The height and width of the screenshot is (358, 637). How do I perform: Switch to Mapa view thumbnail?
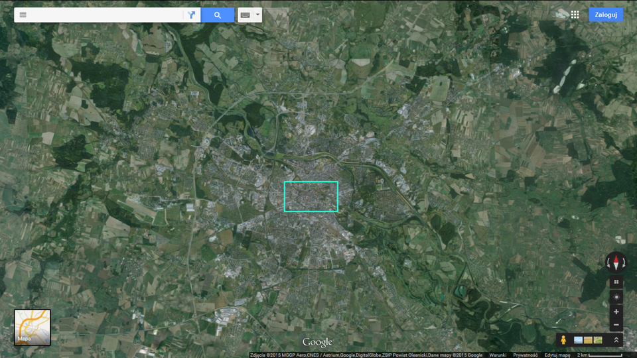(x=33, y=328)
